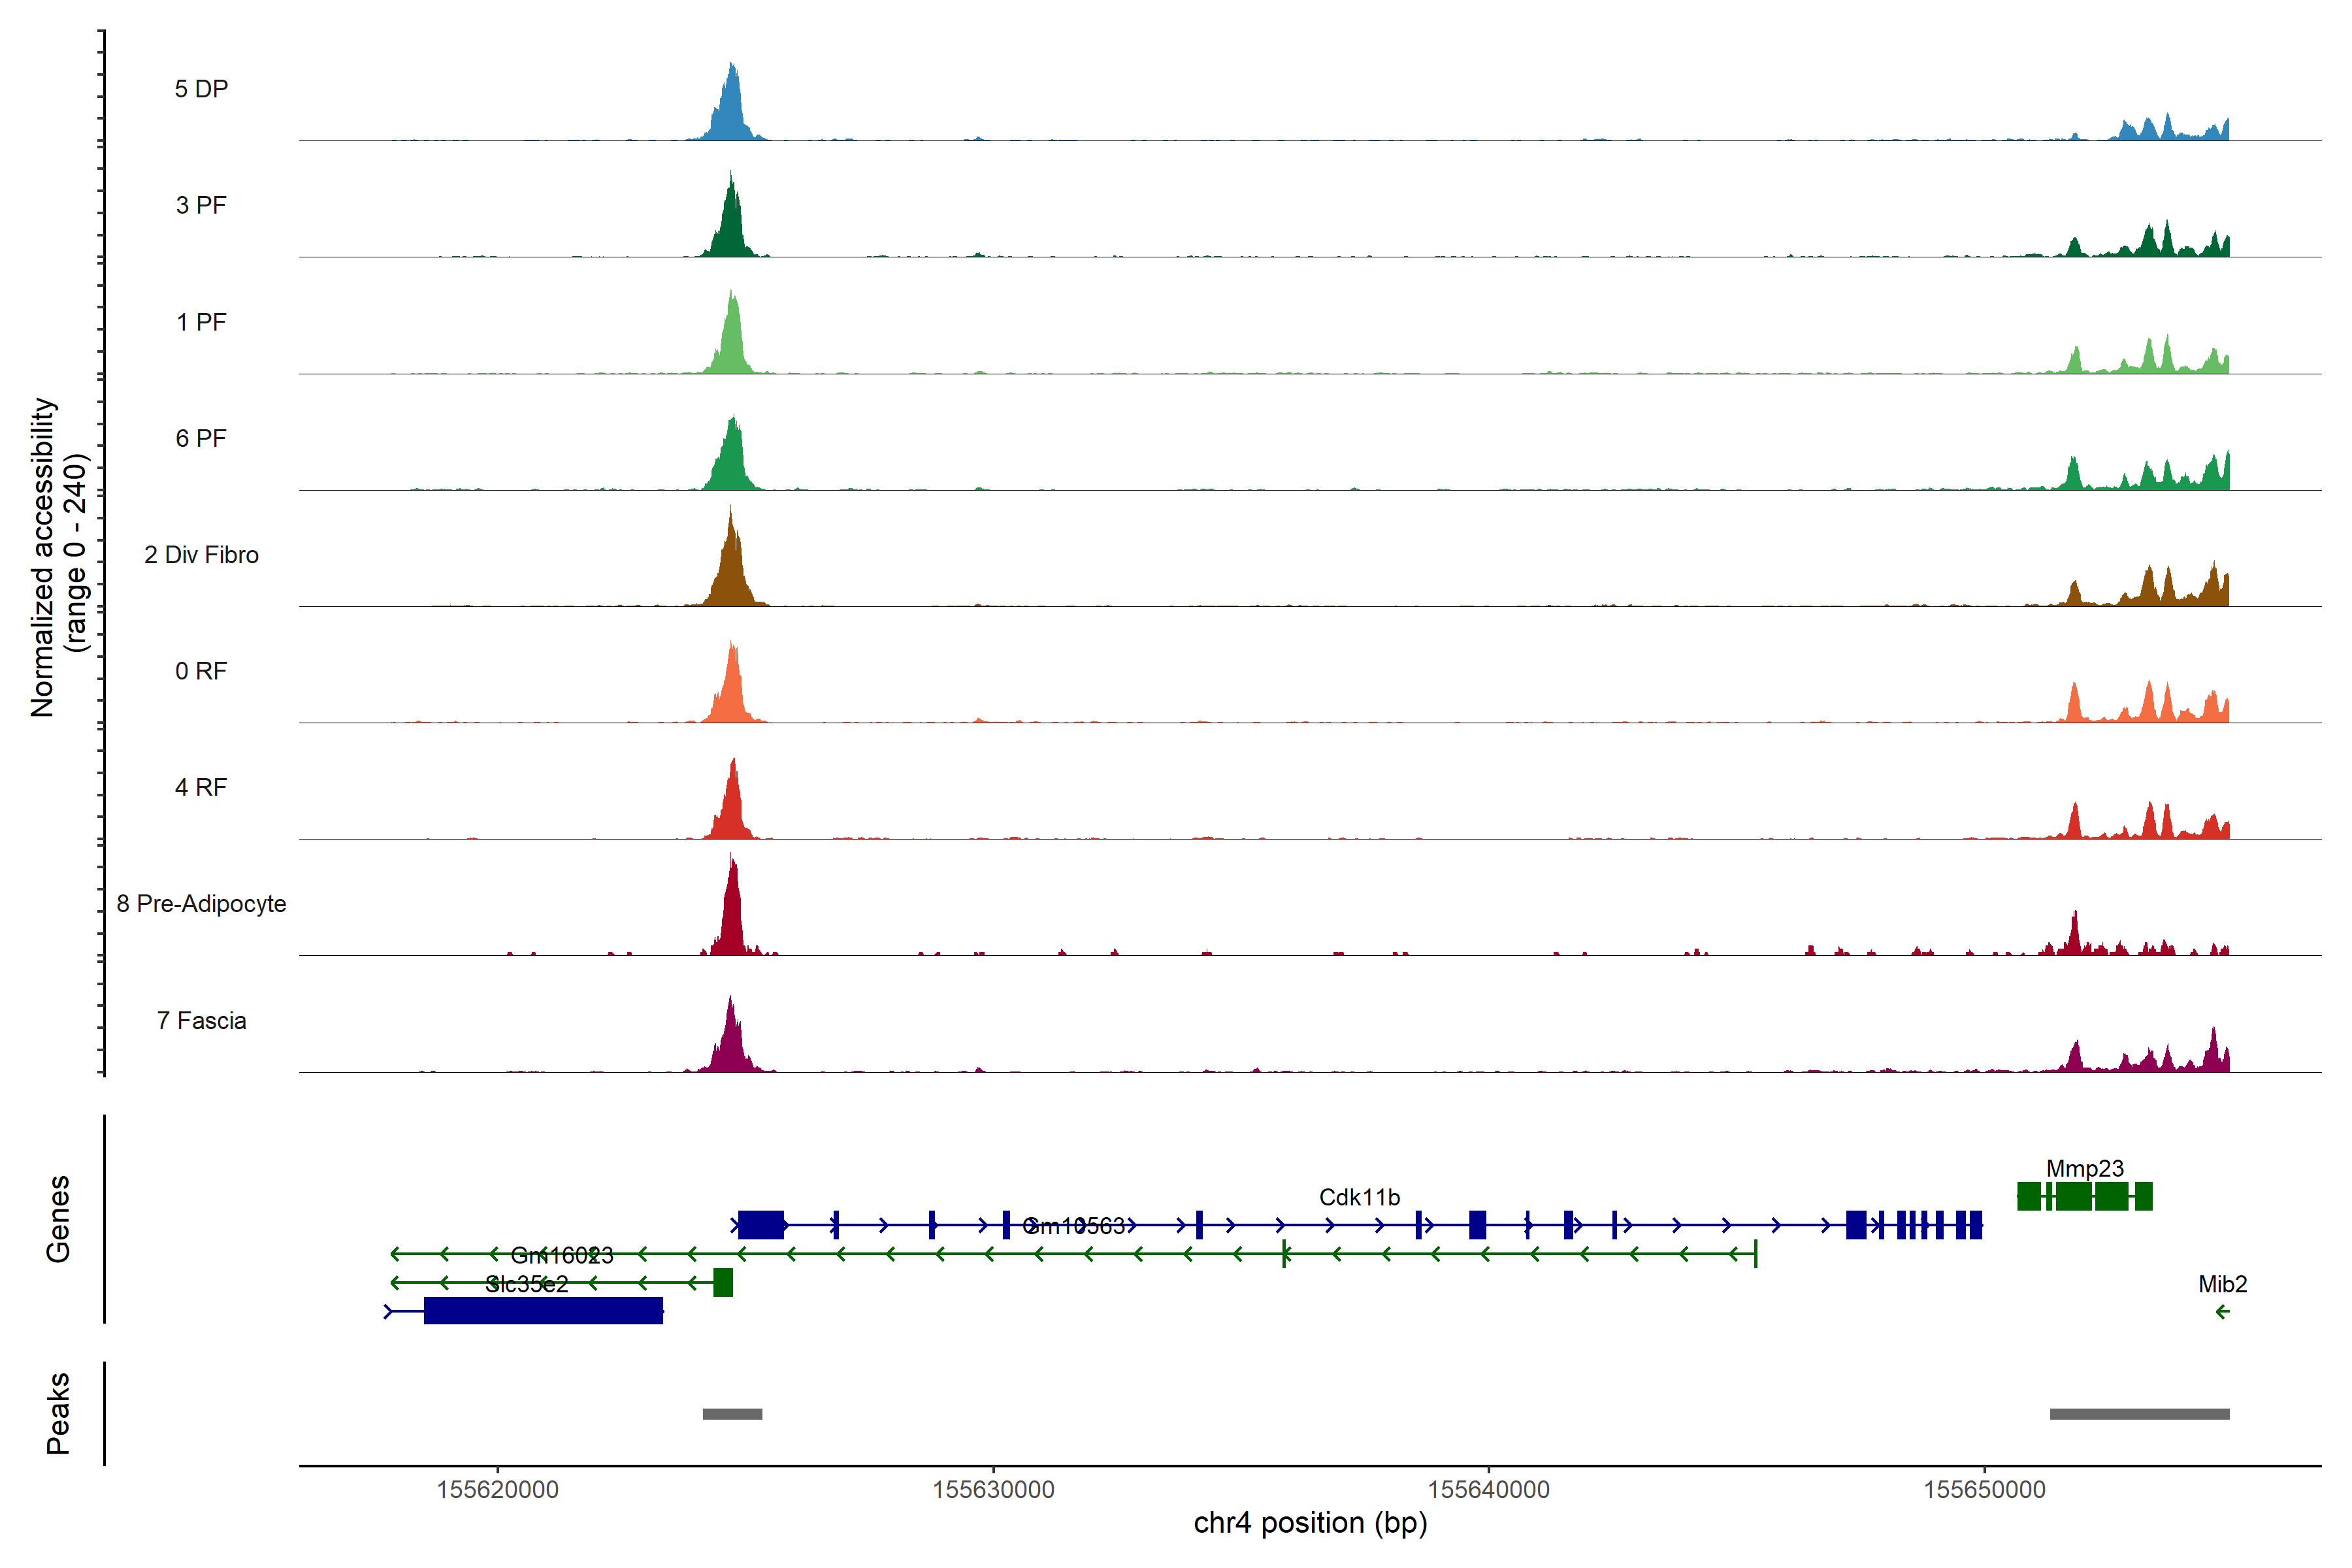Click the long gray peak bar
The image size is (2352, 1568).
(2139, 1414)
